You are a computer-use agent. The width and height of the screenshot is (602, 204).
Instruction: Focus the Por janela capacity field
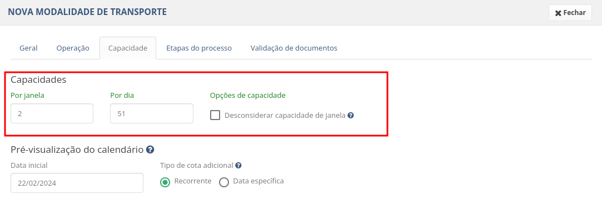point(52,114)
